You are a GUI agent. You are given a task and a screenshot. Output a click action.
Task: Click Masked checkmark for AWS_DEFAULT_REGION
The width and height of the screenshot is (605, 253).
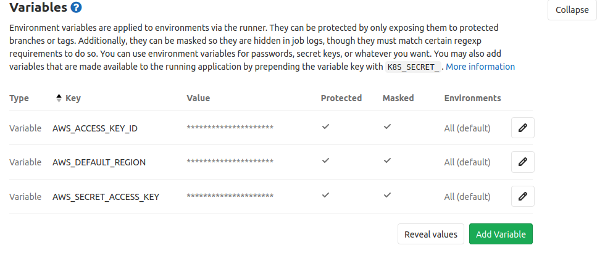pos(387,160)
